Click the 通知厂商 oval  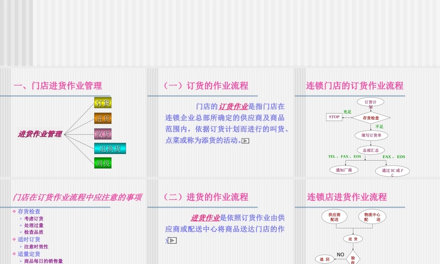(344, 170)
